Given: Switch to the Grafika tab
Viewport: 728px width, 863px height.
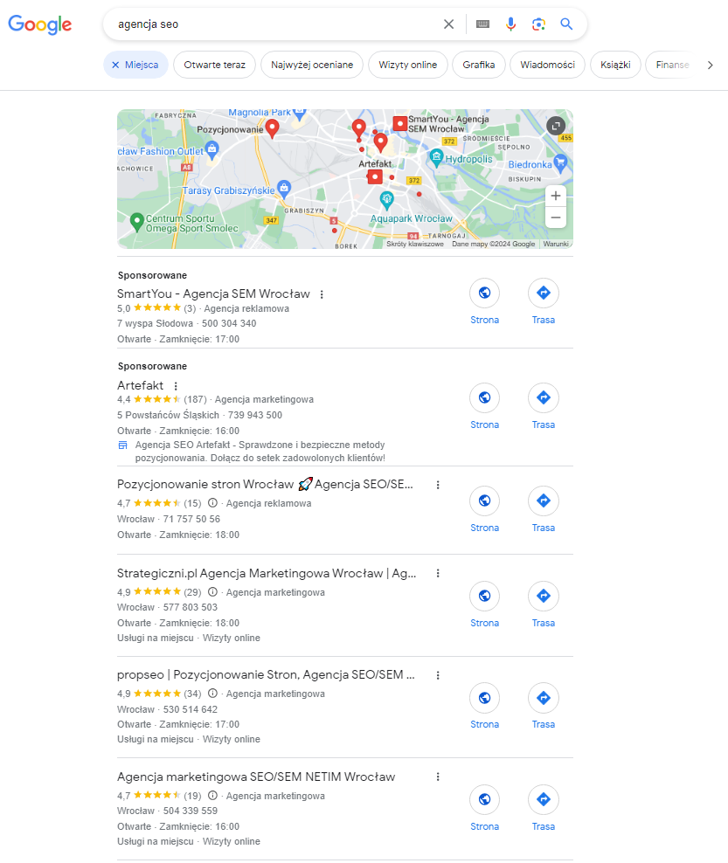Looking at the screenshot, I should 479,65.
